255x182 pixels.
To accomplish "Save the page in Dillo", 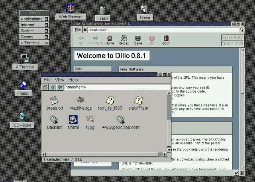I will point(138,40).
